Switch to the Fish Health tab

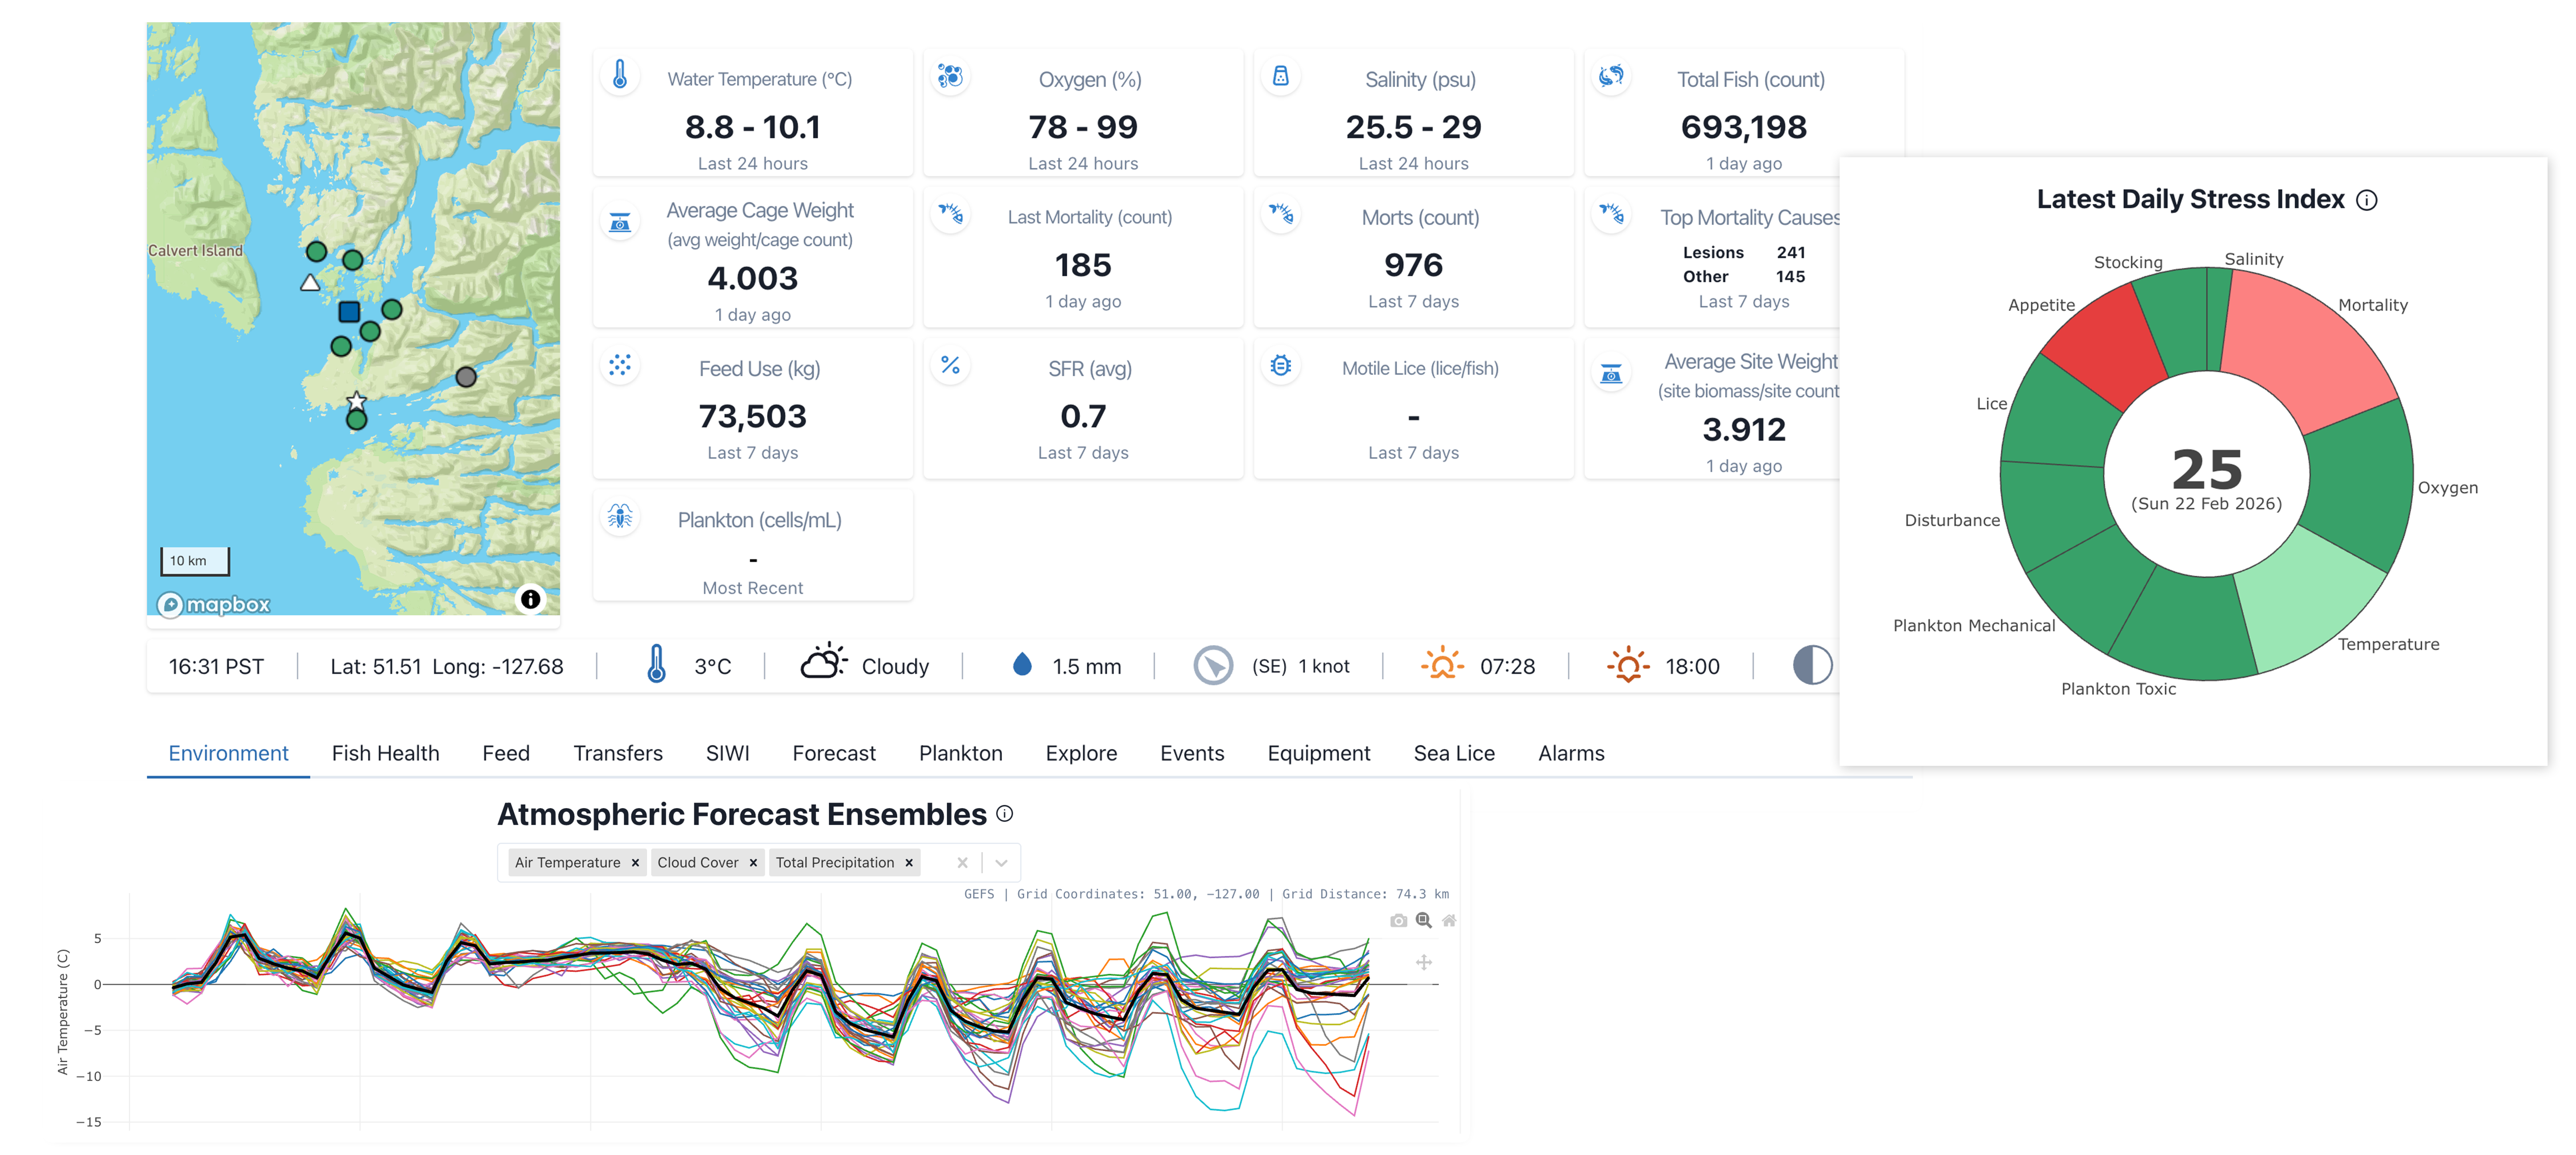[x=385, y=752]
